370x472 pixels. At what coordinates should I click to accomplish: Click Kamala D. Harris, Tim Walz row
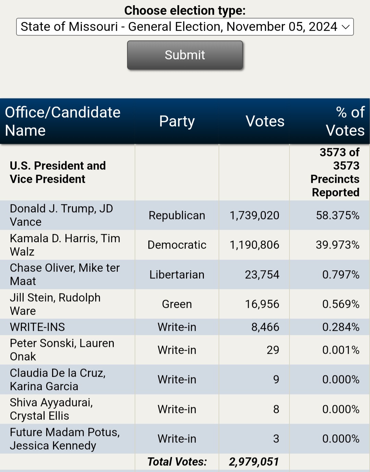(x=185, y=245)
